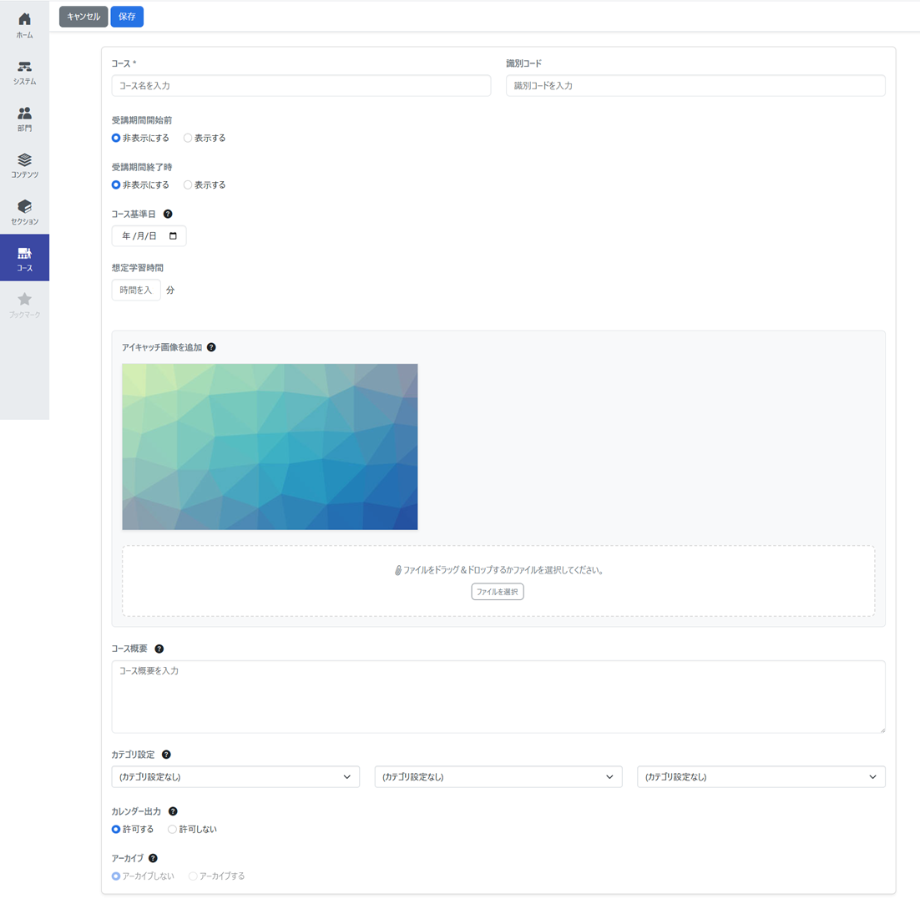Open the Course (コース) menu in the sidebar

(x=24, y=258)
